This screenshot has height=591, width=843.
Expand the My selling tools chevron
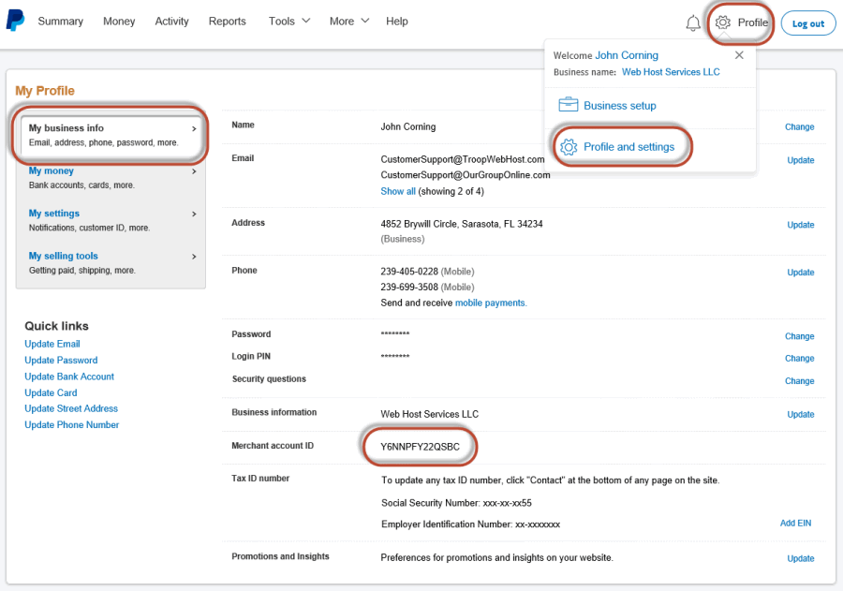[x=194, y=257]
